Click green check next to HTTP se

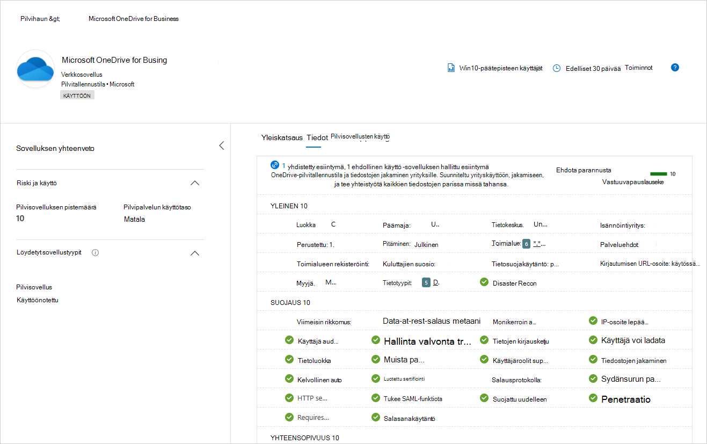(x=289, y=398)
